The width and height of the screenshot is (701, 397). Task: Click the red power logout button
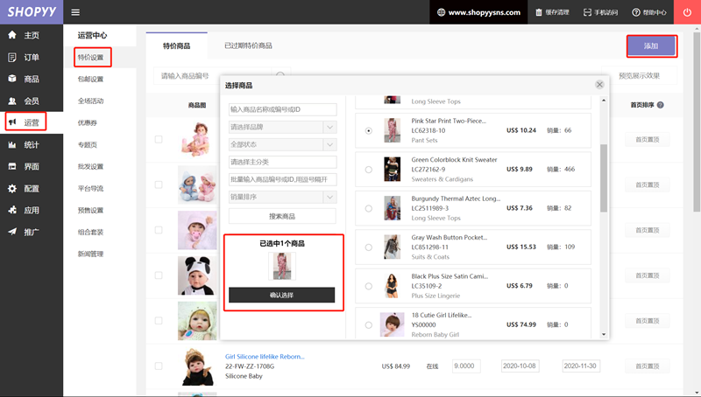pyautogui.click(x=687, y=12)
